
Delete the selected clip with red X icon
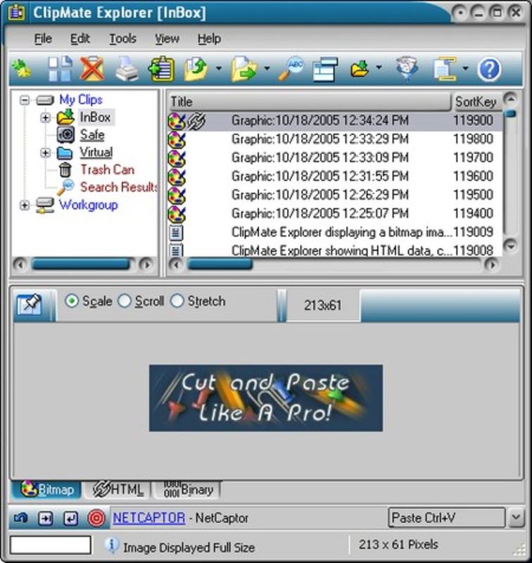(92, 68)
